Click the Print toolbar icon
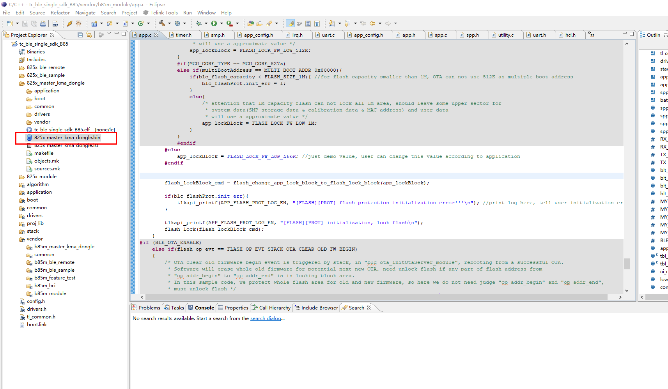Viewport: 668px width, 389px height. pyautogui.click(x=43, y=23)
